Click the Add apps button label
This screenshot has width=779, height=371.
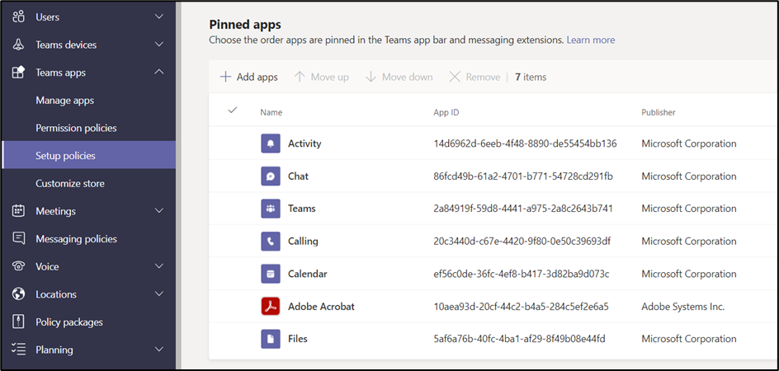pos(257,77)
